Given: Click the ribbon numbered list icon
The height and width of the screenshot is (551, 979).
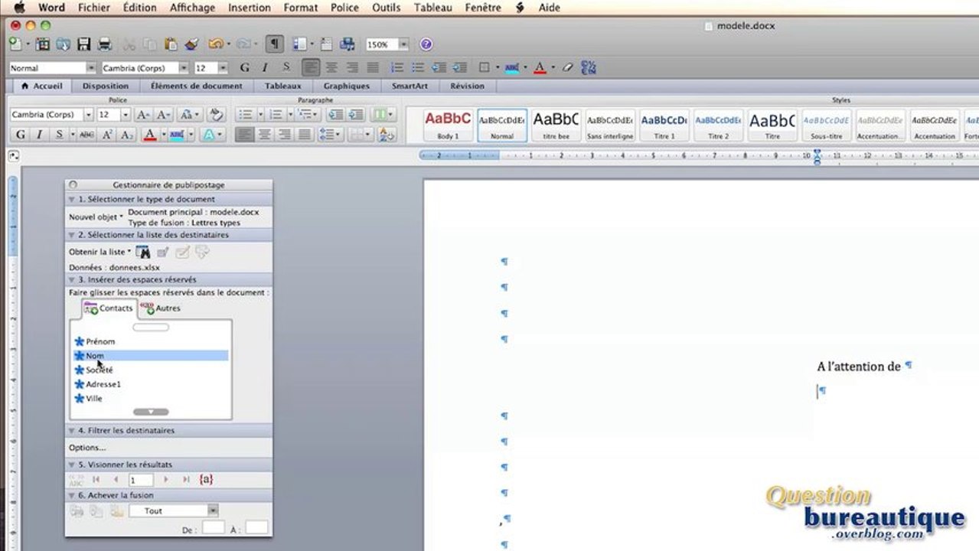Looking at the screenshot, I should tap(276, 115).
